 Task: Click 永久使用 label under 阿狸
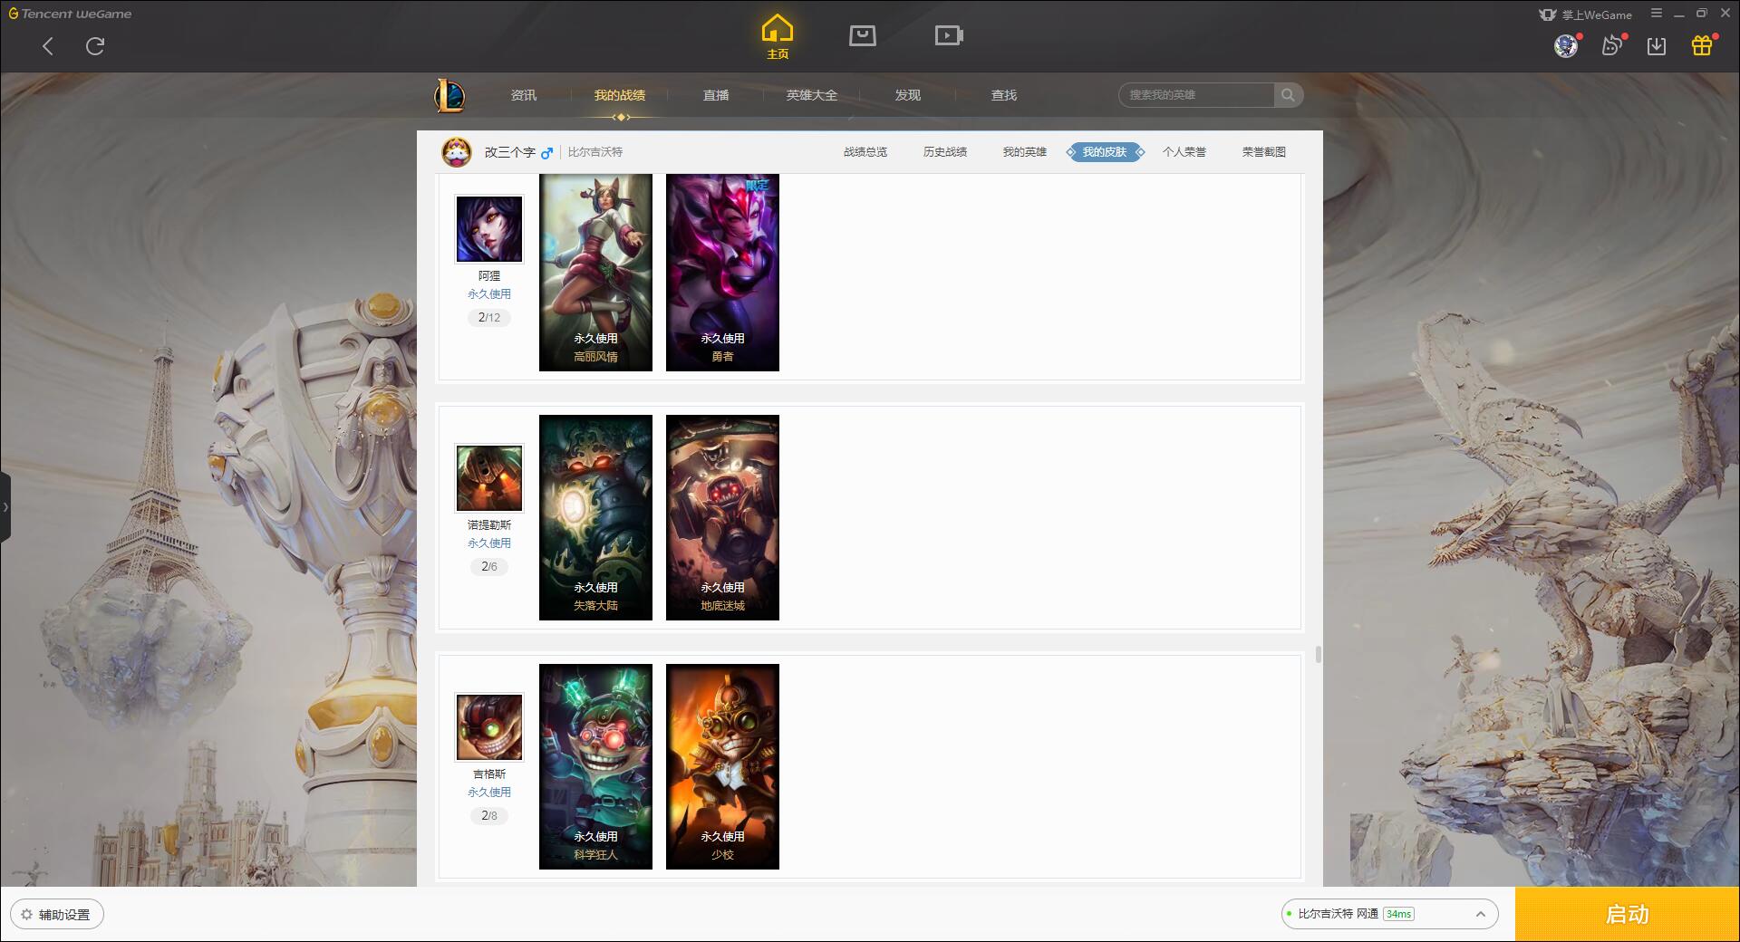coord(489,294)
